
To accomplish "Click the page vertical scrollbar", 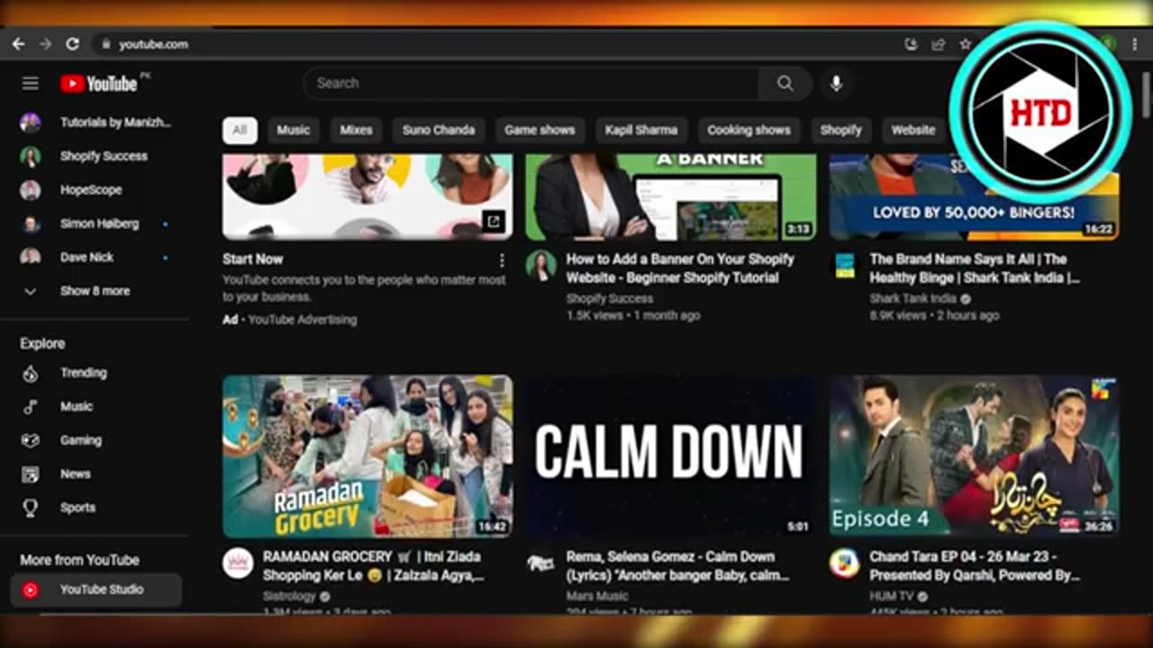I will (1146, 94).
